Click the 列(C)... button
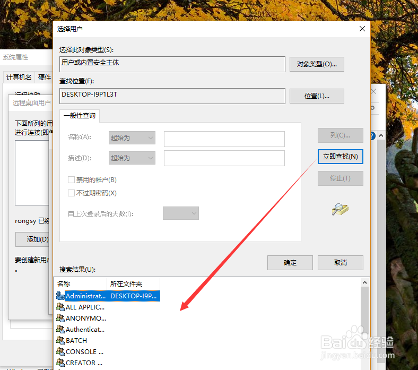Viewport: 418px width, 370px height. click(x=341, y=135)
